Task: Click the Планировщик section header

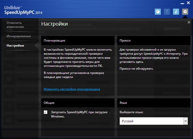Action: click(x=78, y=41)
